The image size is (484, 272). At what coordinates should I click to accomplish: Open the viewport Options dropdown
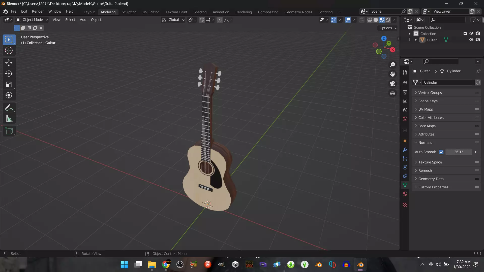388,28
